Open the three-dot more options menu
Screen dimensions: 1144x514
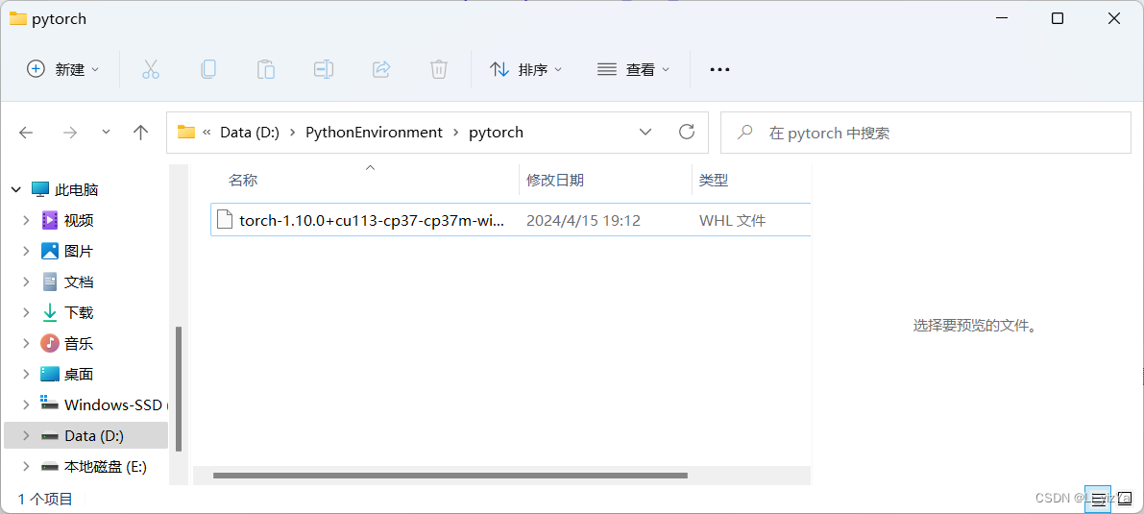(720, 69)
